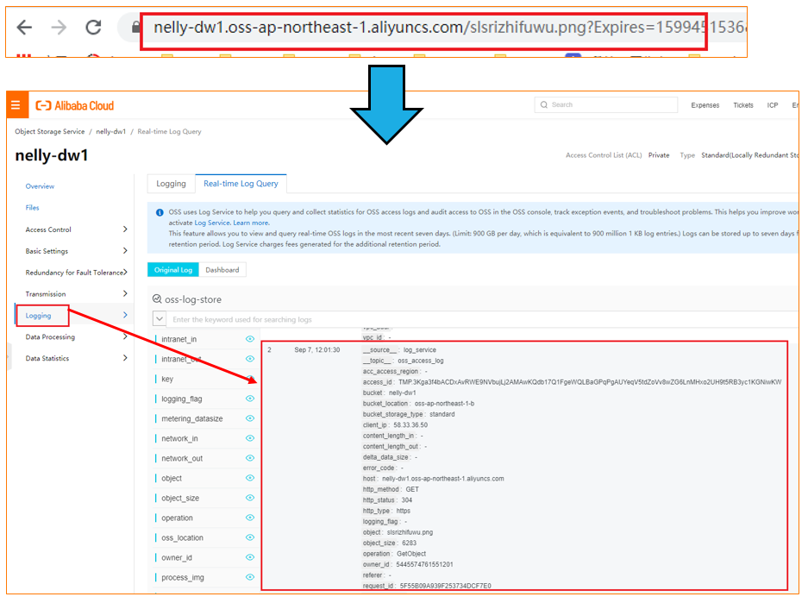Image resolution: width=808 pixels, height=603 pixels.
Task: Open Tickets in top menu
Action: coord(743,105)
